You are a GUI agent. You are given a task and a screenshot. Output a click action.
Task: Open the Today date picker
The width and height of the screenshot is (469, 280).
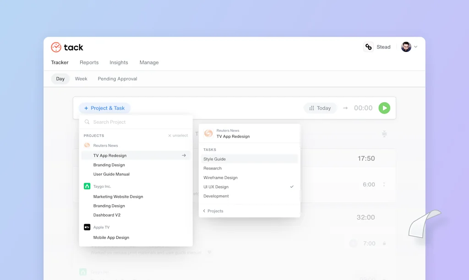[320, 108]
